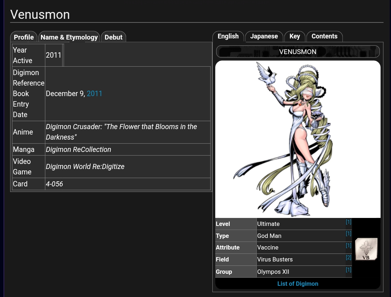Screen dimensions: 391x297
Task: Open the List of Digimon link
Action: [x=298, y=284]
